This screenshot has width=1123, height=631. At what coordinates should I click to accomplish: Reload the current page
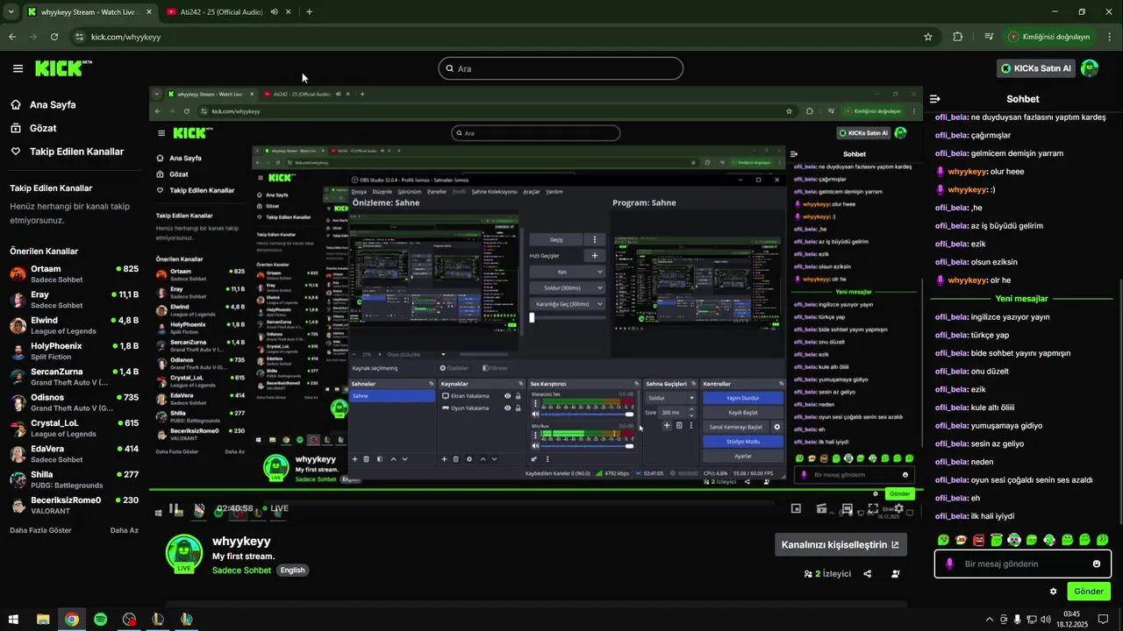coord(54,37)
